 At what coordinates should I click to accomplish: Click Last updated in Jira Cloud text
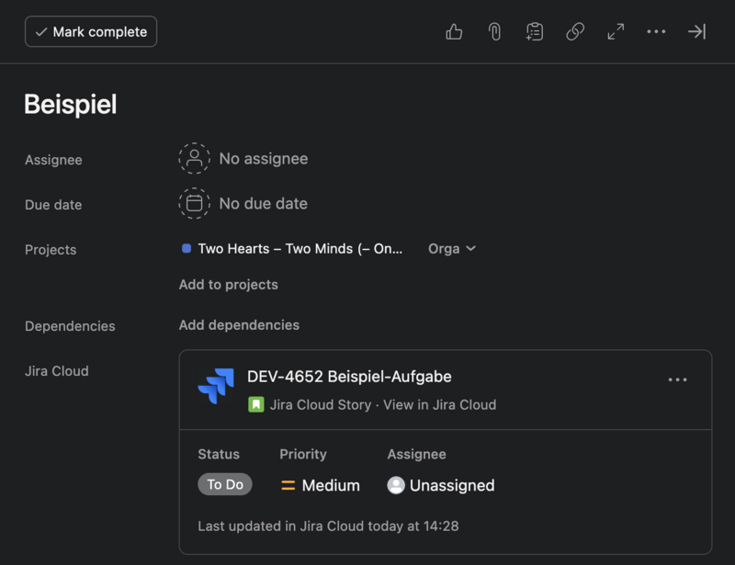tap(328, 526)
